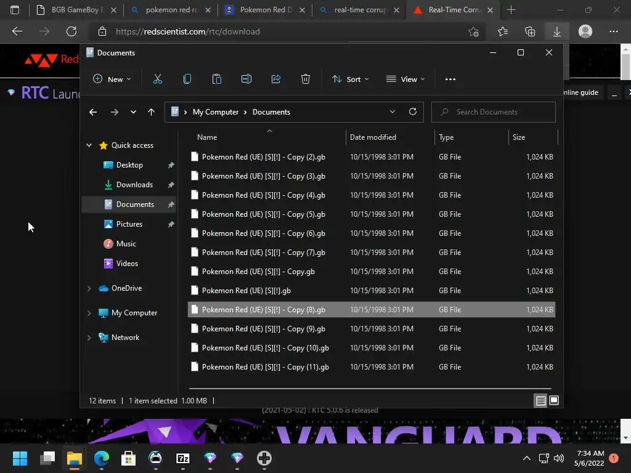The height and width of the screenshot is (473, 631).
Task: Open browser Downloads icon
Action: [557, 31]
